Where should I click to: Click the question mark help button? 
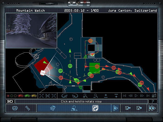[153, 101]
